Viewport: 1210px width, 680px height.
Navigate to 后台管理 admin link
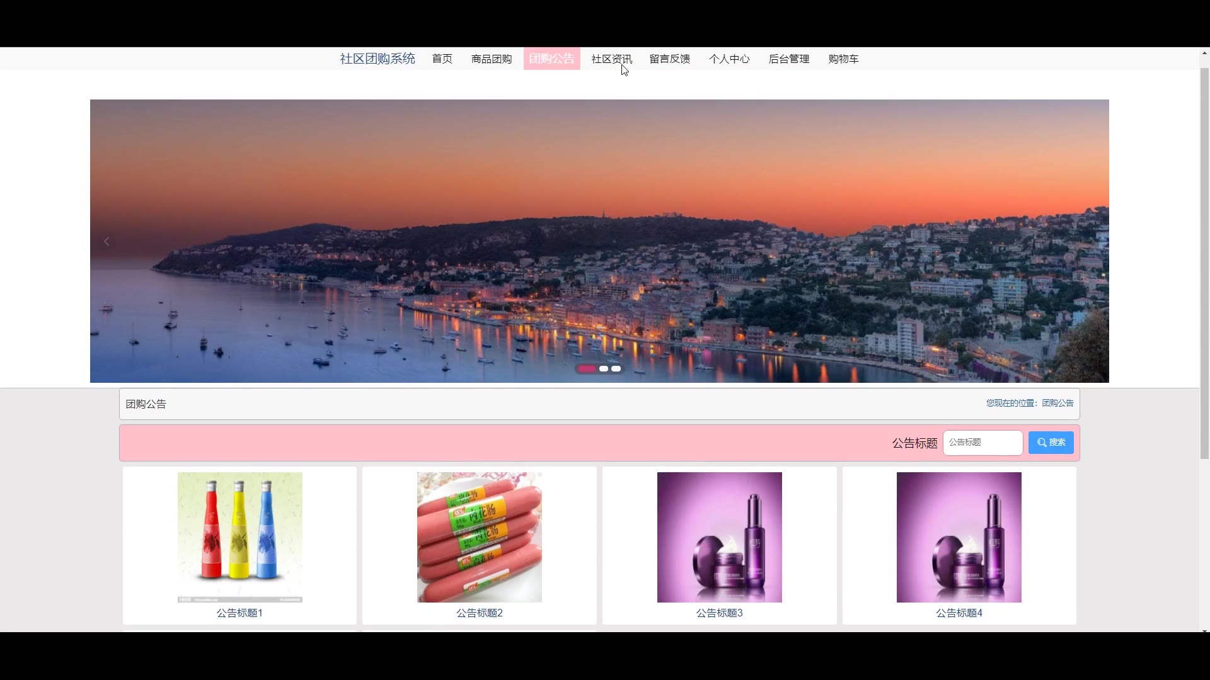(x=788, y=59)
